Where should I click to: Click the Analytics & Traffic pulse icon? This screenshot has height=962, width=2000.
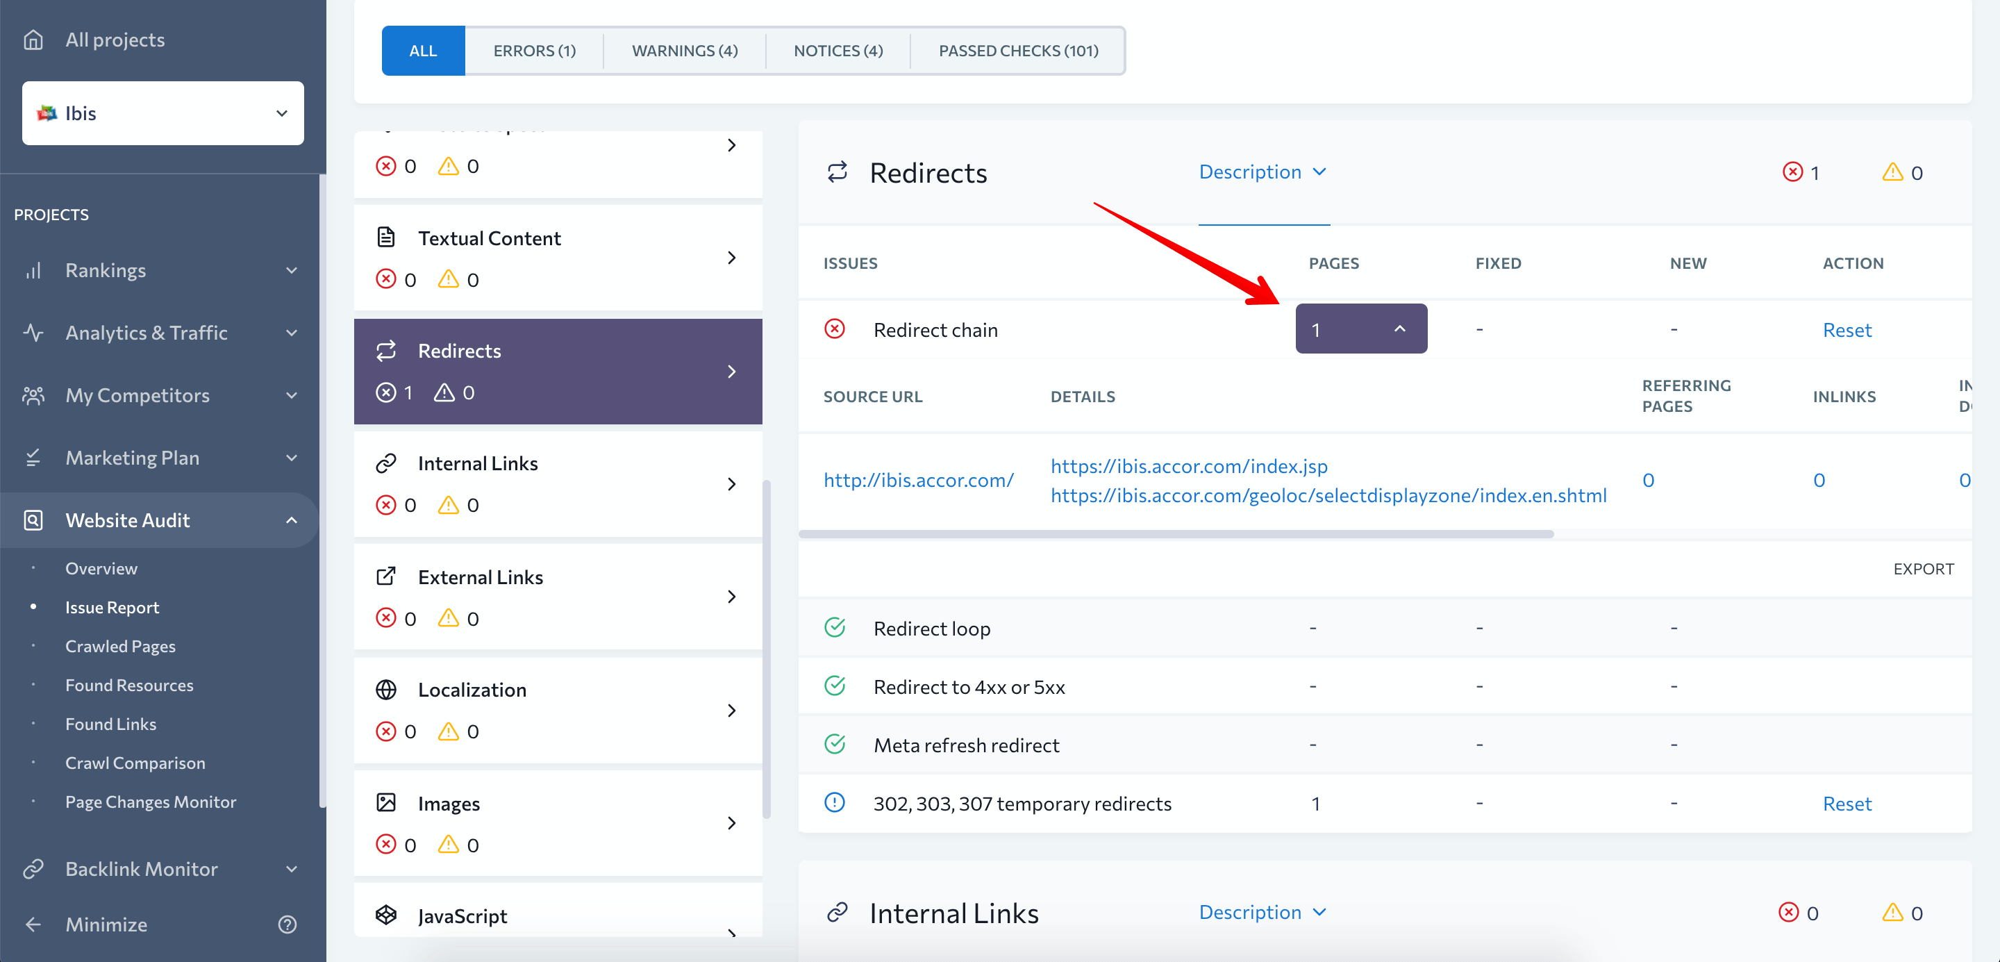point(33,332)
